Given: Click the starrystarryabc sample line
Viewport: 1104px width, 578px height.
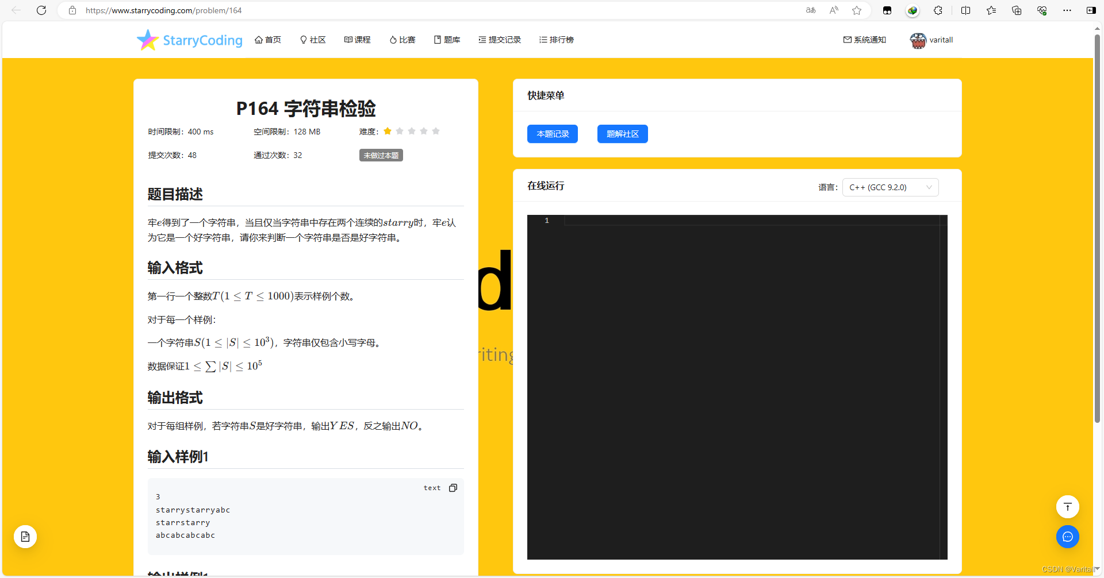Looking at the screenshot, I should tap(193, 510).
